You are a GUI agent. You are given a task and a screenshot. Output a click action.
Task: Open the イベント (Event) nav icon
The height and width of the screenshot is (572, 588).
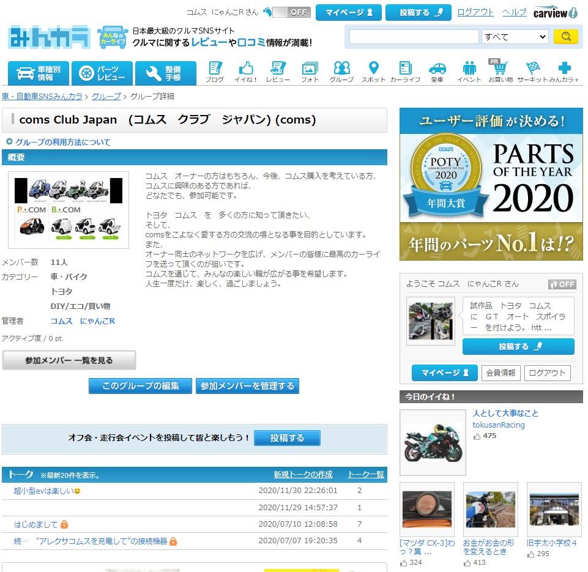click(x=469, y=72)
